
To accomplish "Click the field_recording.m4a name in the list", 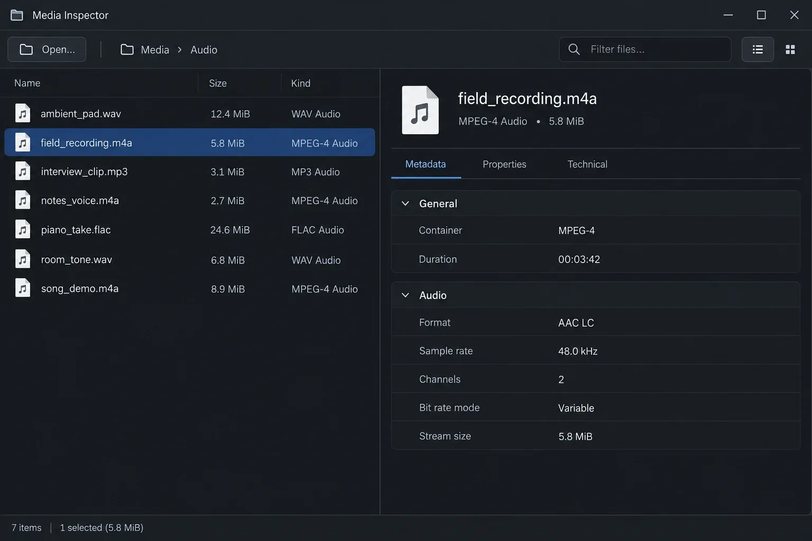I will [86, 143].
